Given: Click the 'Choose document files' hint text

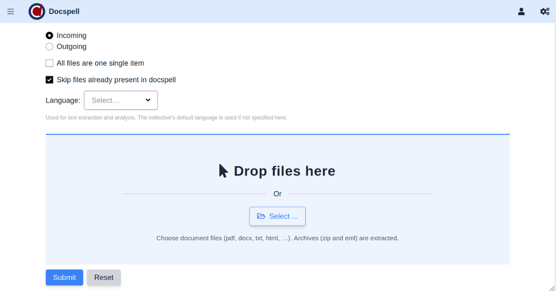Looking at the screenshot, I should (277, 238).
